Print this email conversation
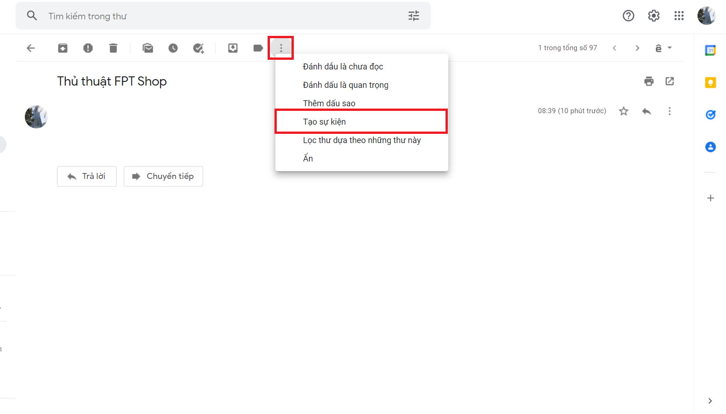726x414 pixels. [x=649, y=81]
